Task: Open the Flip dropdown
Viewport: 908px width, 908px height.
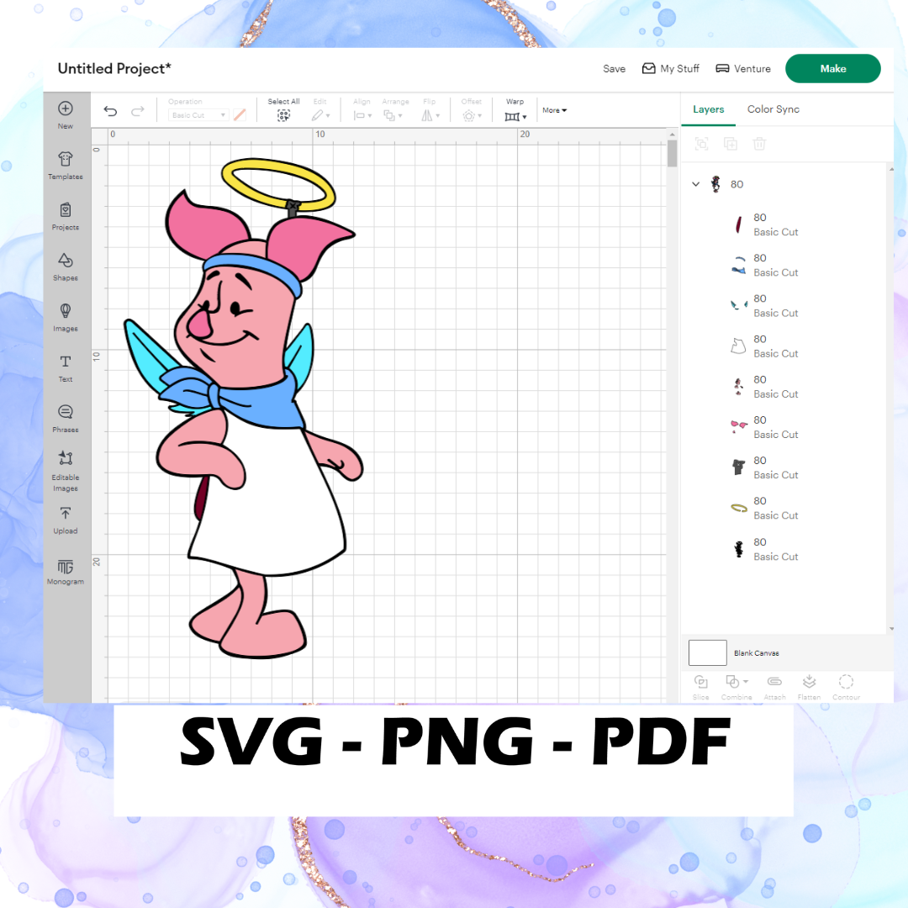Action: pos(430,115)
